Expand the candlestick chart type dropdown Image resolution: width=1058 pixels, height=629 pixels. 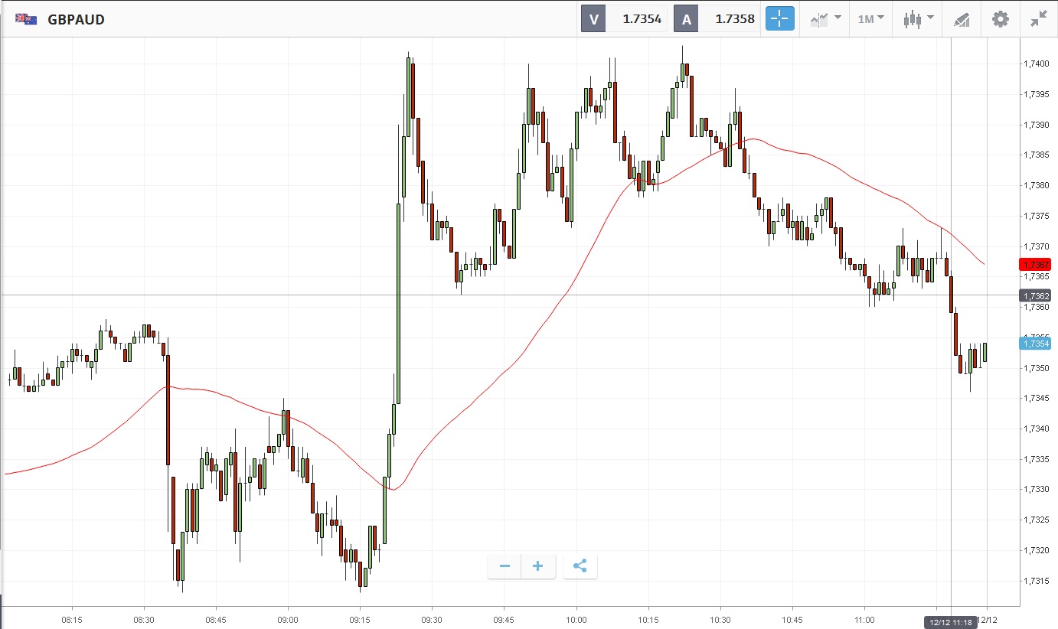point(918,19)
